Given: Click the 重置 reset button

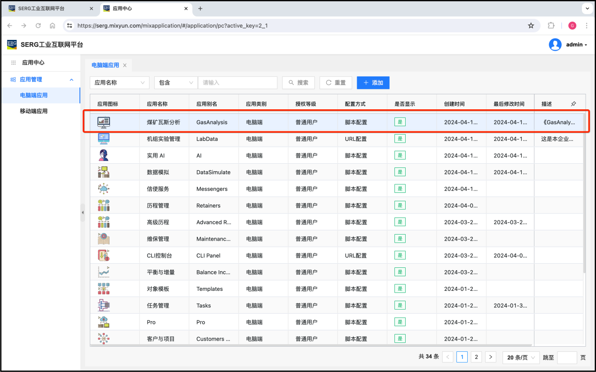Looking at the screenshot, I should pyautogui.click(x=336, y=83).
